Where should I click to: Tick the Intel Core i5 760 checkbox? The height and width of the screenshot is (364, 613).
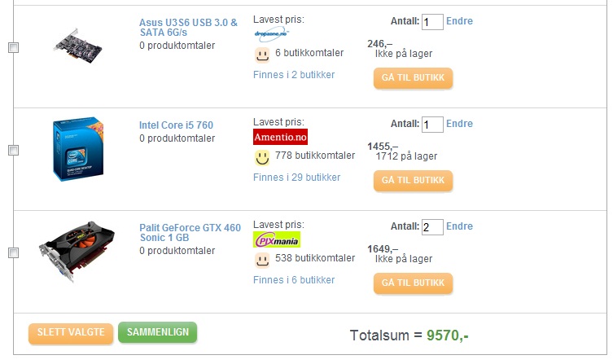[13, 151]
